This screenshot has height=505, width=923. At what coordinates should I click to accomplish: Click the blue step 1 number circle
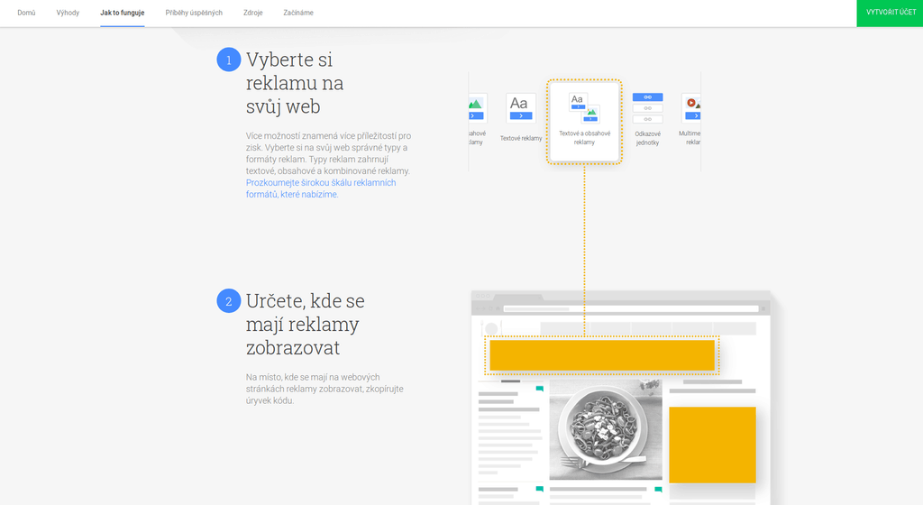pyautogui.click(x=229, y=60)
